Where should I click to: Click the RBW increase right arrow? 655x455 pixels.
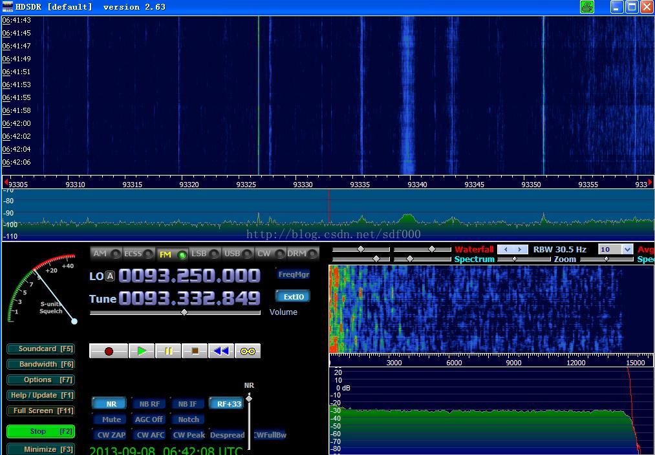pyautogui.click(x=520, y=249)
